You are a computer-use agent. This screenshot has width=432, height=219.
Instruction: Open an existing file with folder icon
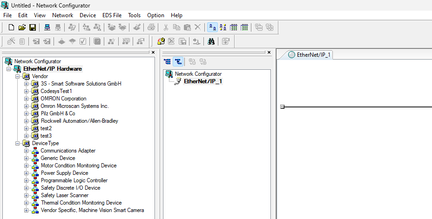[22, 27]
